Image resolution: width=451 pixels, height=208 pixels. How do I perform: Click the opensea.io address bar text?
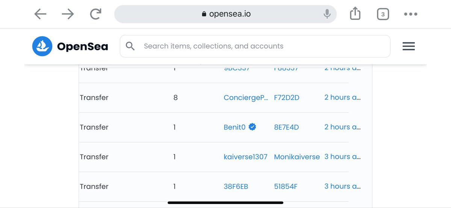[230, 14]
